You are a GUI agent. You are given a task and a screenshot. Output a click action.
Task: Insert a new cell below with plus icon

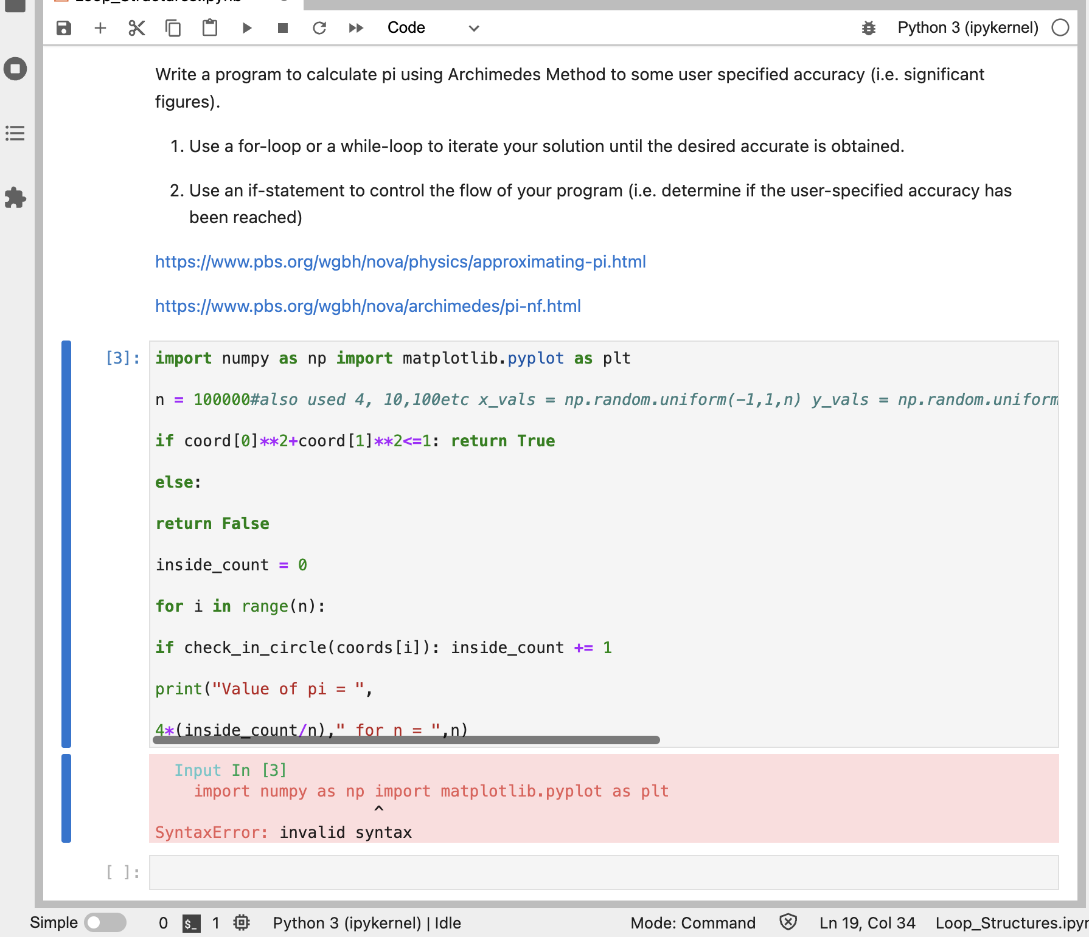tap(100, 28)
